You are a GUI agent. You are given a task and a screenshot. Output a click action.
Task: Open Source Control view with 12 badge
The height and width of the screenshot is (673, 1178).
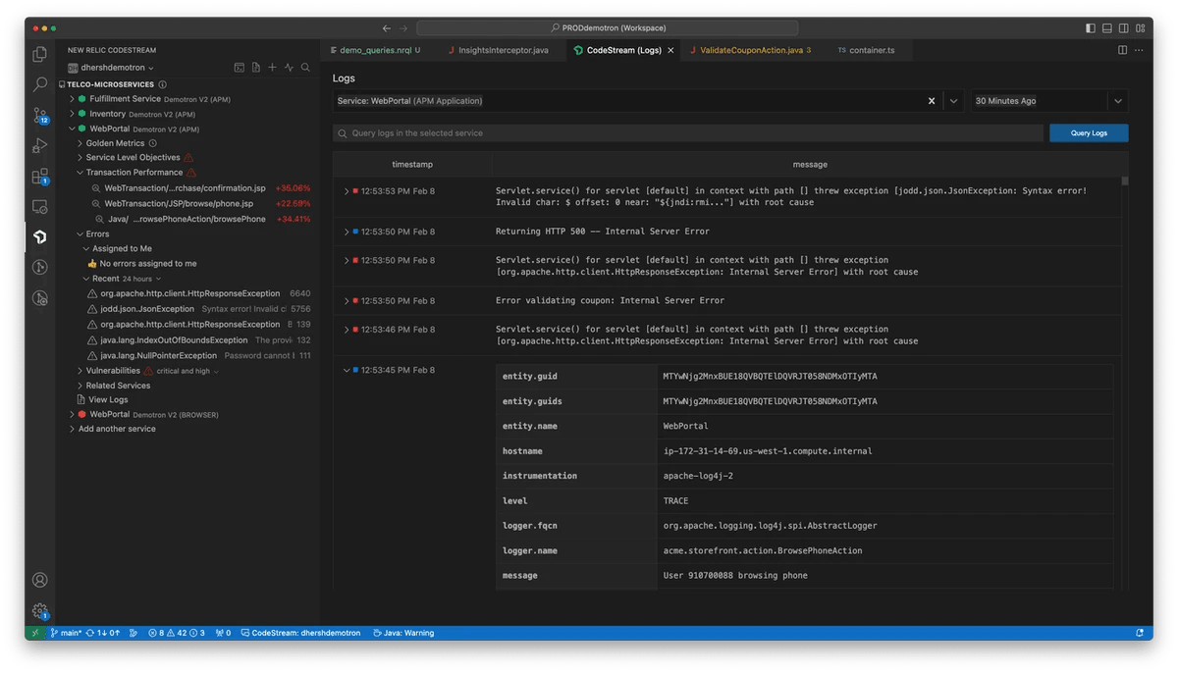(40, 116)
